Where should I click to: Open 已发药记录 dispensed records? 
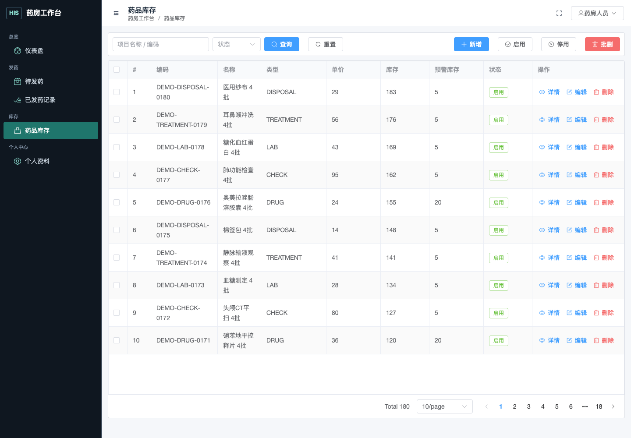pos(51,100)
